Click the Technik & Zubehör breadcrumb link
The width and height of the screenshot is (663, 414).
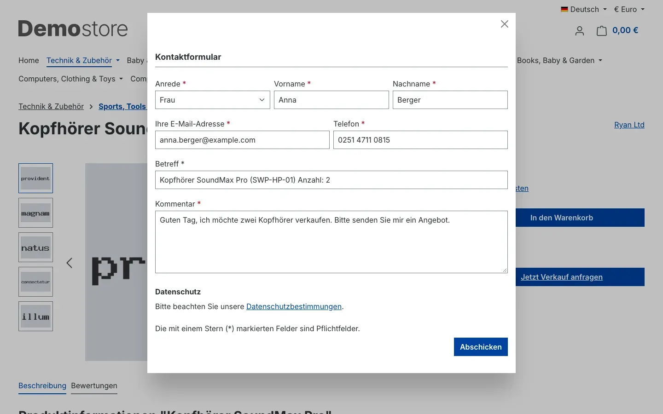click(51, 106)
